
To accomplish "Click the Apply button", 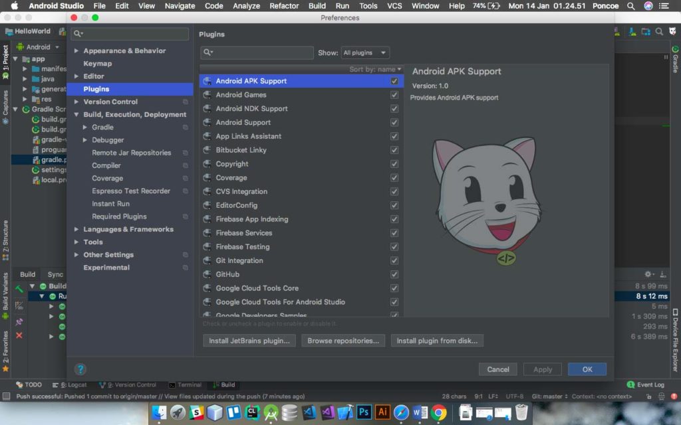I will [x=543, y=369].
